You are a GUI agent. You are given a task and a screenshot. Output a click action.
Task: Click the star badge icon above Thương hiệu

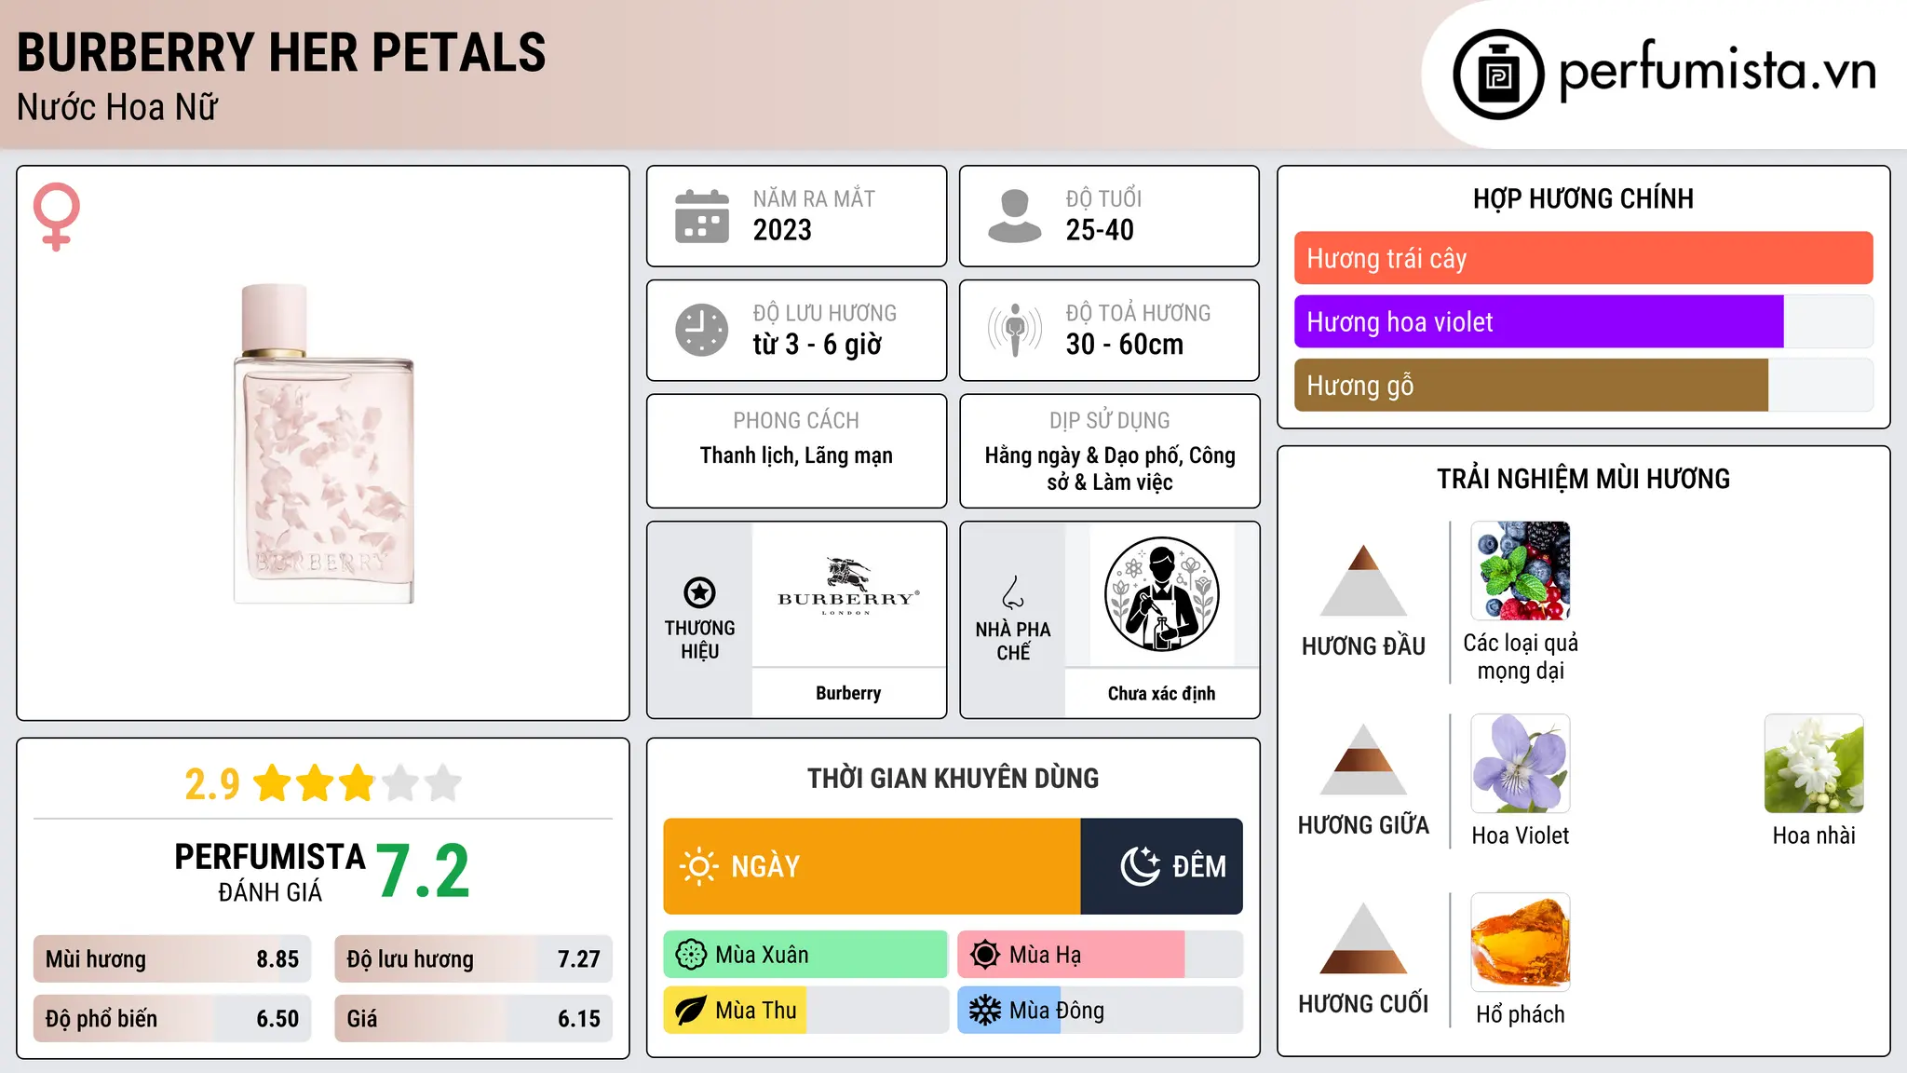(699, 592)
